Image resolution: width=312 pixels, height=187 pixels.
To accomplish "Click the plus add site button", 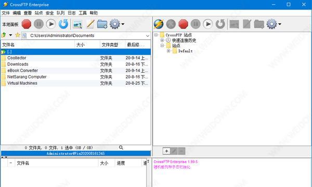I will pyautogui.click(x=166, y=151).
